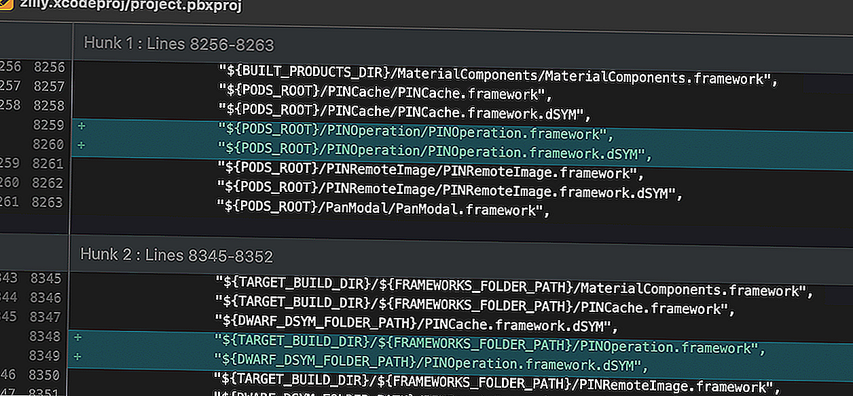
Task: Click new line number 8256
Action: tap(49, 67)
